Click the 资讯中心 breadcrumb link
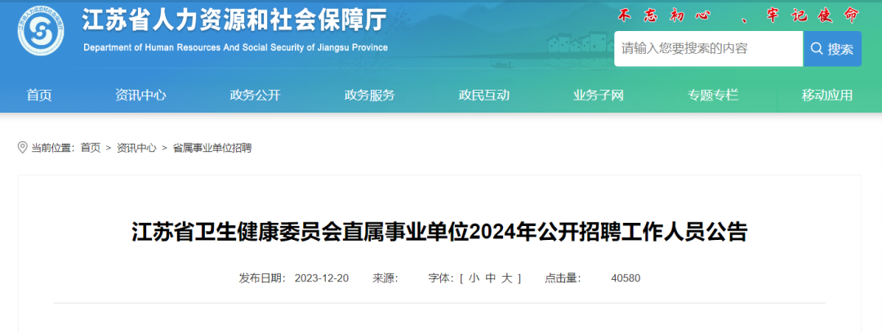This screenshot has height=333, width=882. click(136, 148)
